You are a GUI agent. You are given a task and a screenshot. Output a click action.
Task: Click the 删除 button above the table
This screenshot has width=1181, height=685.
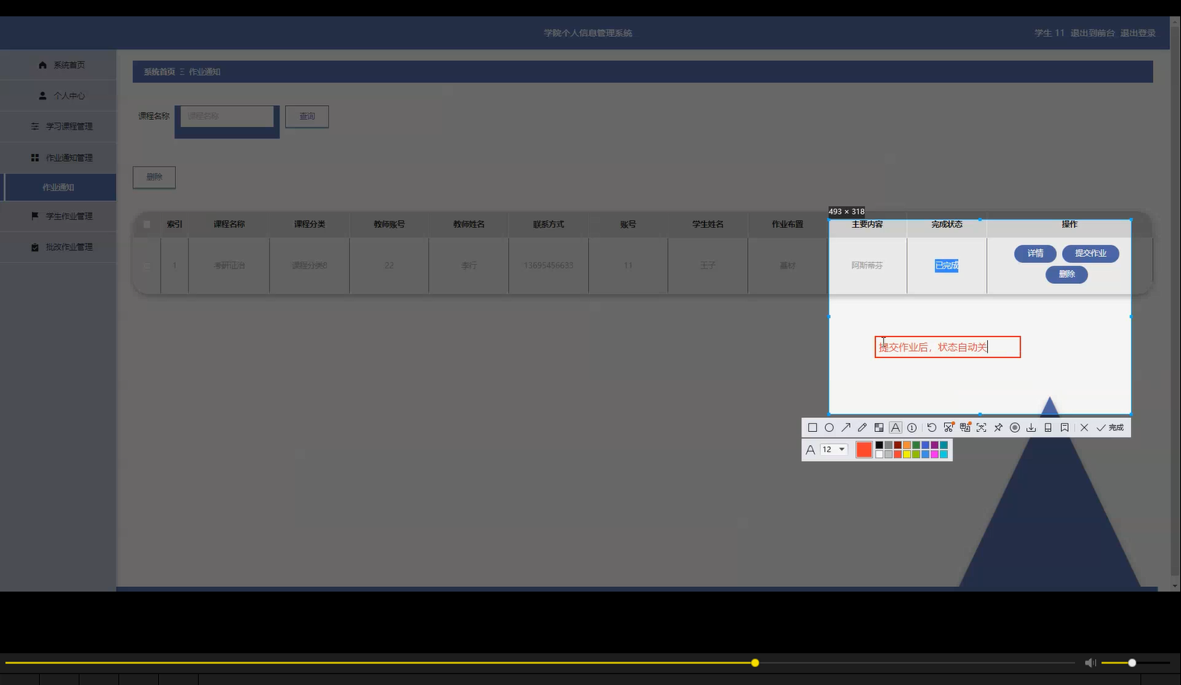(x=154, y=177)
